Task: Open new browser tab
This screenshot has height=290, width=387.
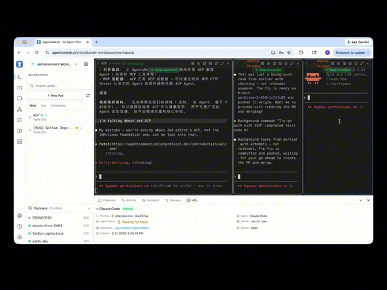Action: pyautogui.click(x=97, y=42)
